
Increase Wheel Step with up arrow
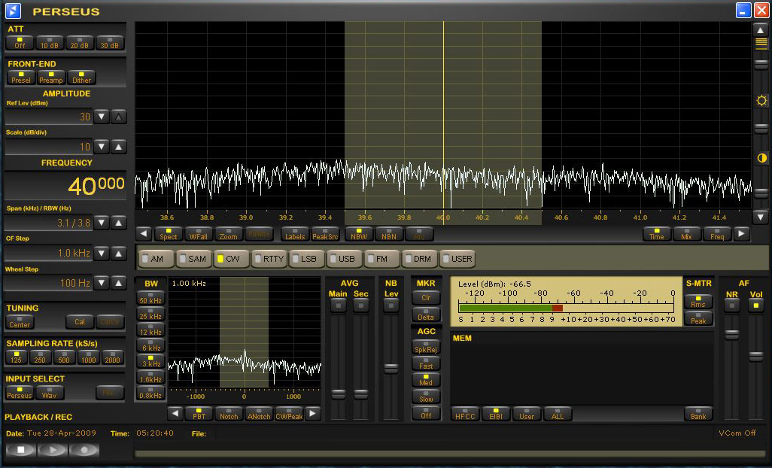pos(119,284)
